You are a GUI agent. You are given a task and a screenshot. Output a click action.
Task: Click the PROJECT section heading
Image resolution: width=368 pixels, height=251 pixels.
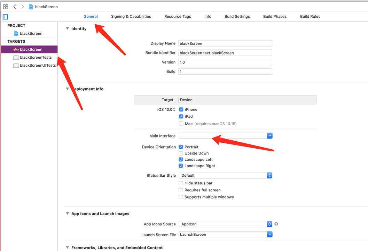point(16,25)
